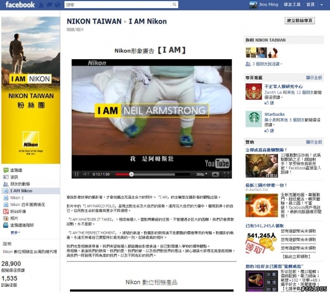Click the video expand arrow button
This screenshot has width=330, height=293.
tap(216, 174)
